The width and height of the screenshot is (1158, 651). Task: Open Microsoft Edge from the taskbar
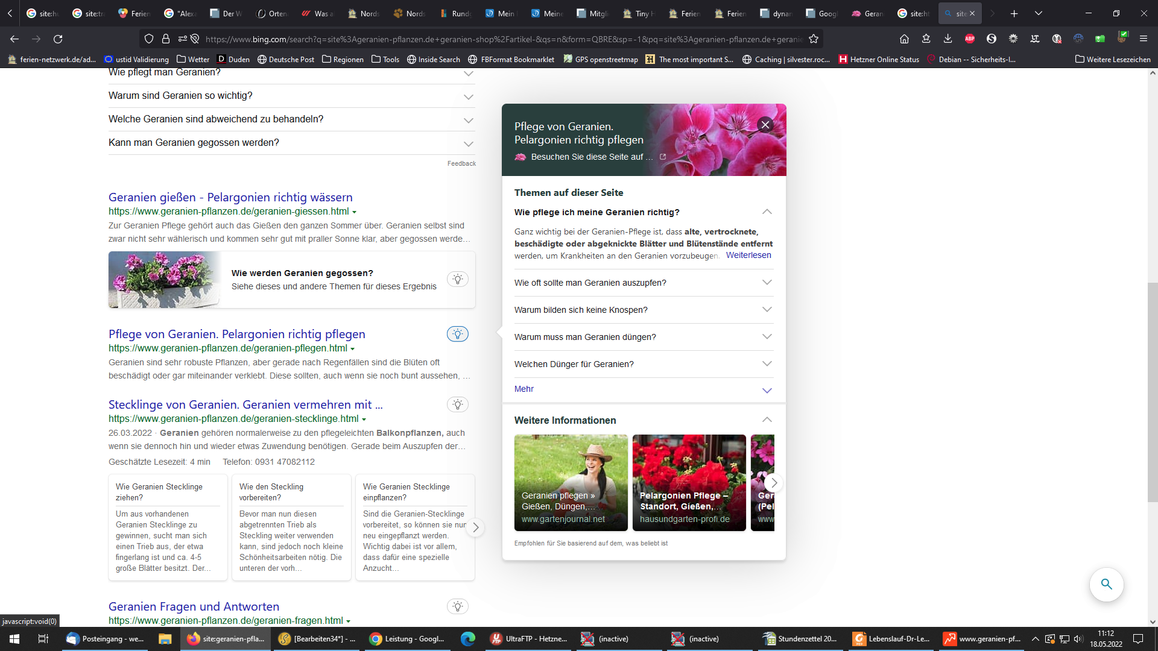(467, 639)
